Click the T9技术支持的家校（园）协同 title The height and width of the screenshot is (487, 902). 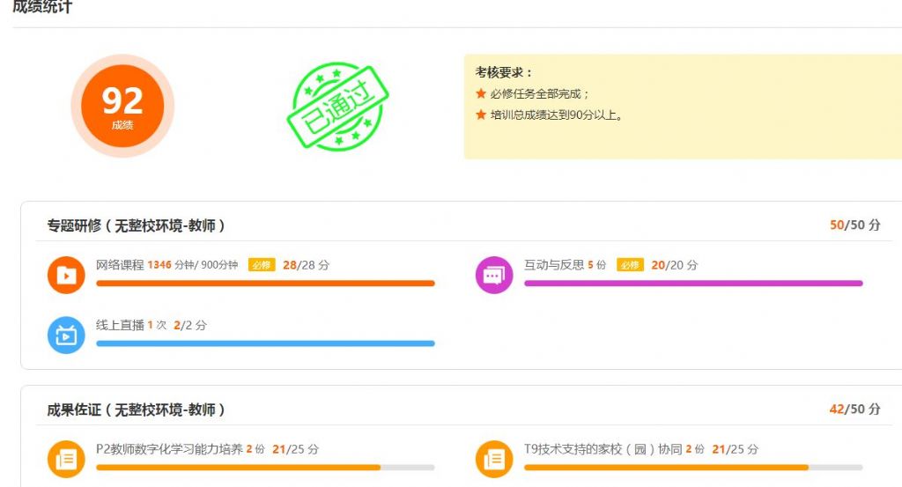[x=603, y=449]
